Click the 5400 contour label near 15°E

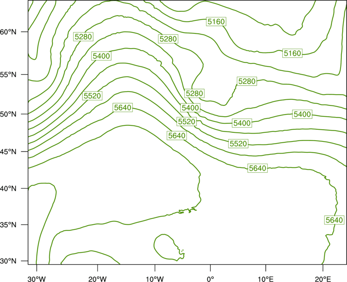302,114
